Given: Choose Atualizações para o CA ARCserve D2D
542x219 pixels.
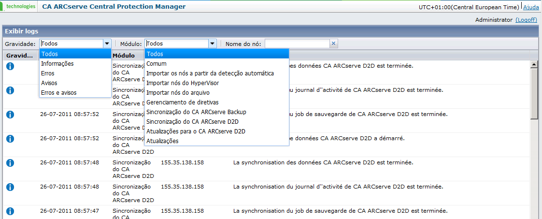Looking at the screenshot, I should (217, 131).
